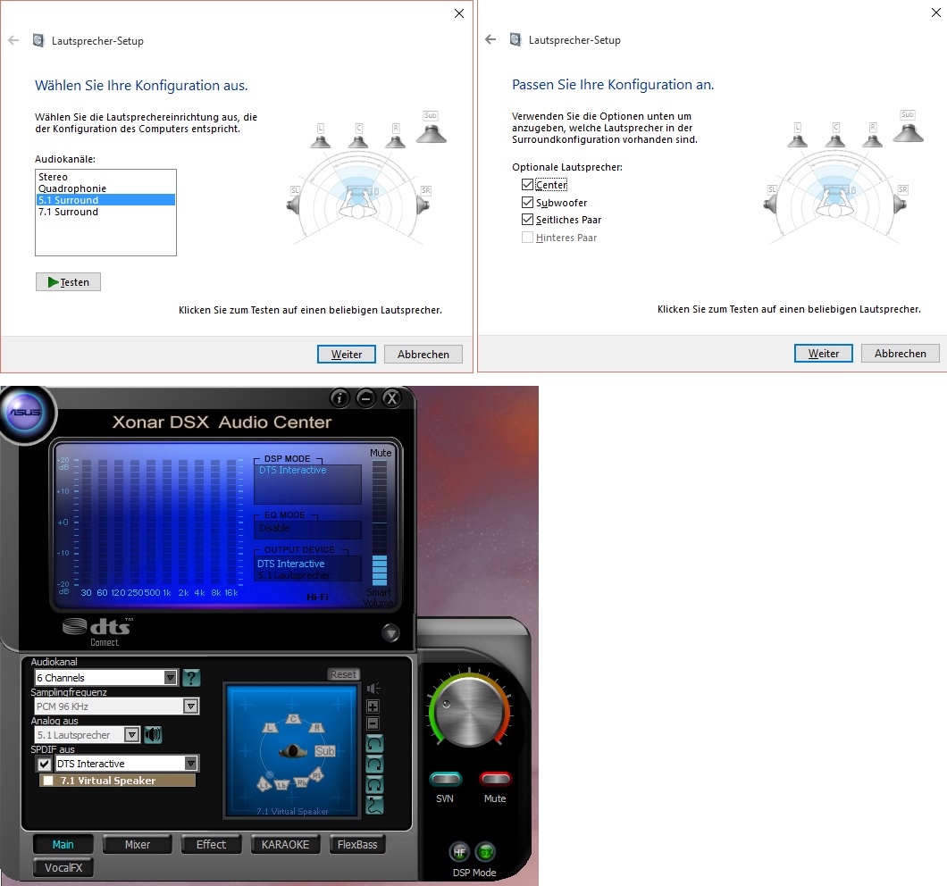
Task: Toggle the GX DSP mode button
Action: click(x=486, y=851)
